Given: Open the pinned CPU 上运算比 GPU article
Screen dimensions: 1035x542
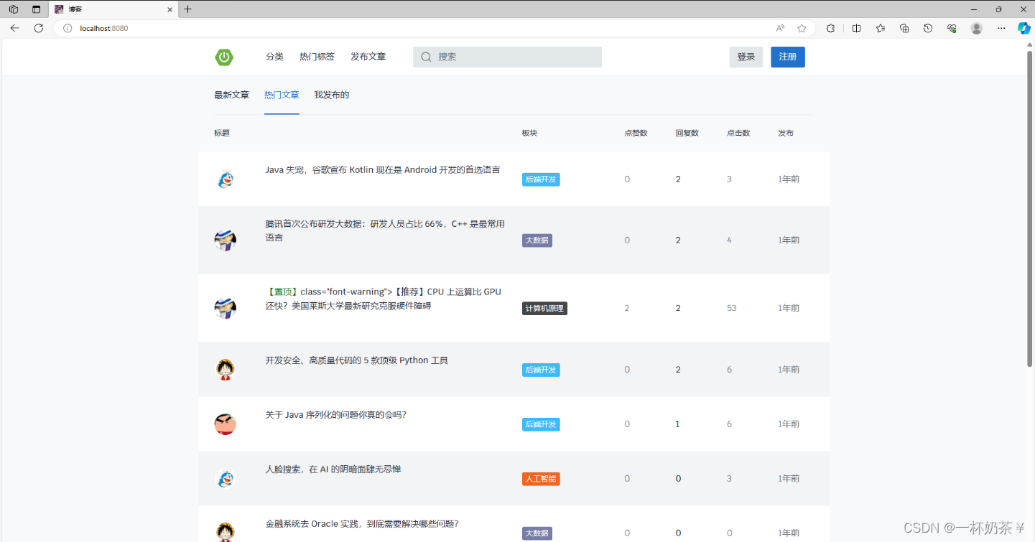Looking at the screenshot, I should [383, 299].
